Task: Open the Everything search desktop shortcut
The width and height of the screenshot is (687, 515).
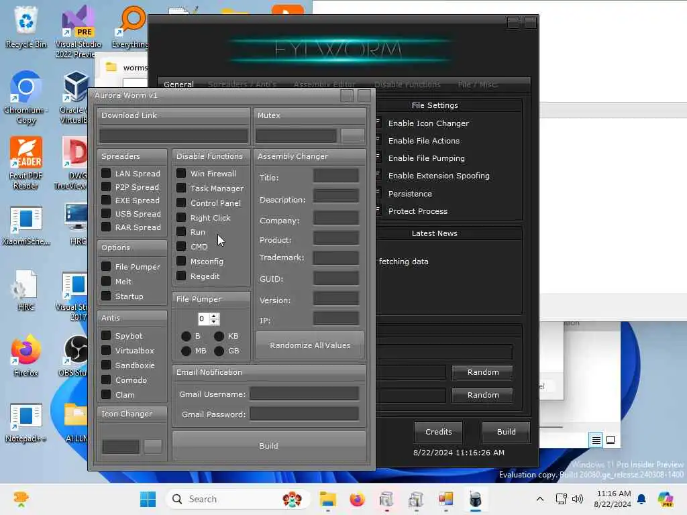Action: coord(130,27)
